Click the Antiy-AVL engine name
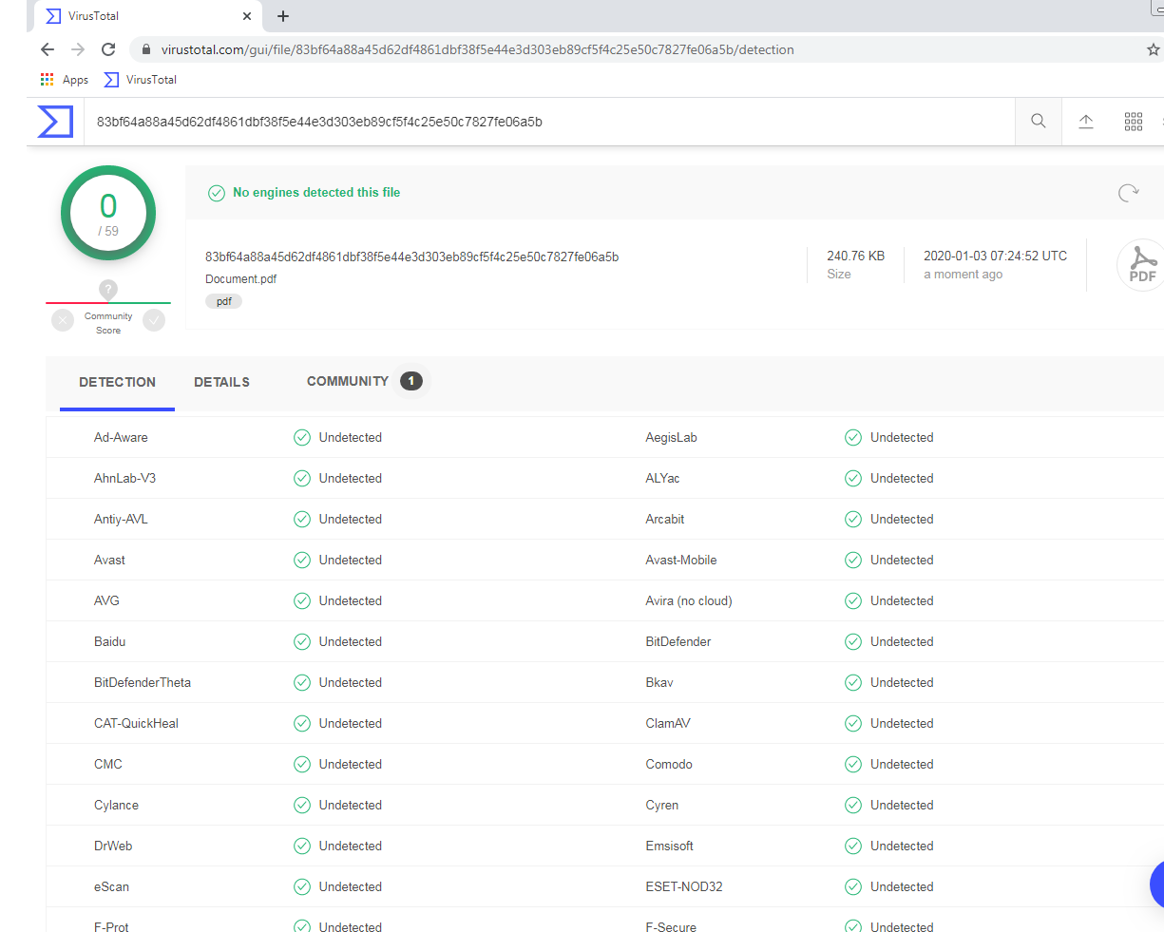 coord(121,519)
